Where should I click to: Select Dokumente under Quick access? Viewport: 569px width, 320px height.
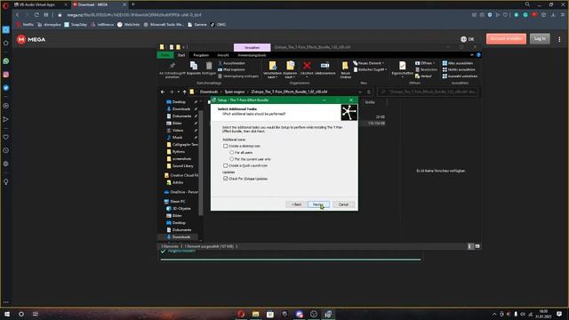pos(181,116)
